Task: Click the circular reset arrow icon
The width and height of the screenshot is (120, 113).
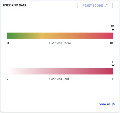Action: pyautogui.click(x=107, y=6)
